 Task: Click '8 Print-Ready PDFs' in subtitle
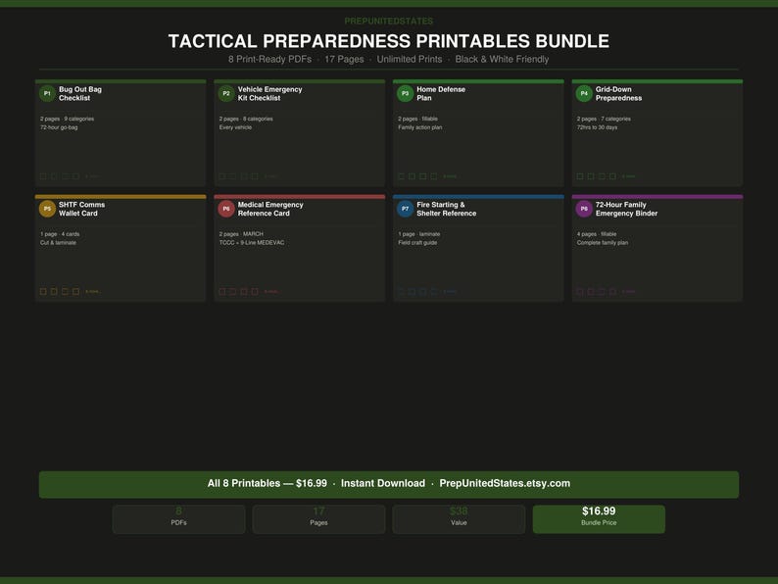coord(269,59)
